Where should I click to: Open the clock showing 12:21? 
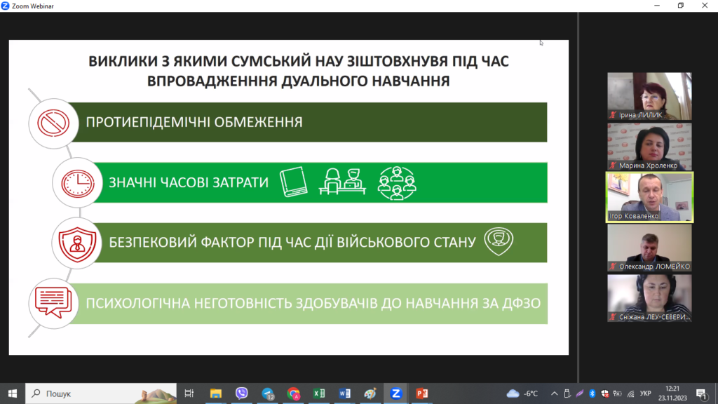672,393
